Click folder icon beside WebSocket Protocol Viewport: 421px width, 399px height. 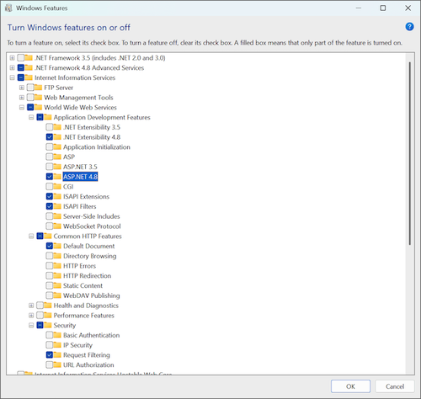click(57, 226)
